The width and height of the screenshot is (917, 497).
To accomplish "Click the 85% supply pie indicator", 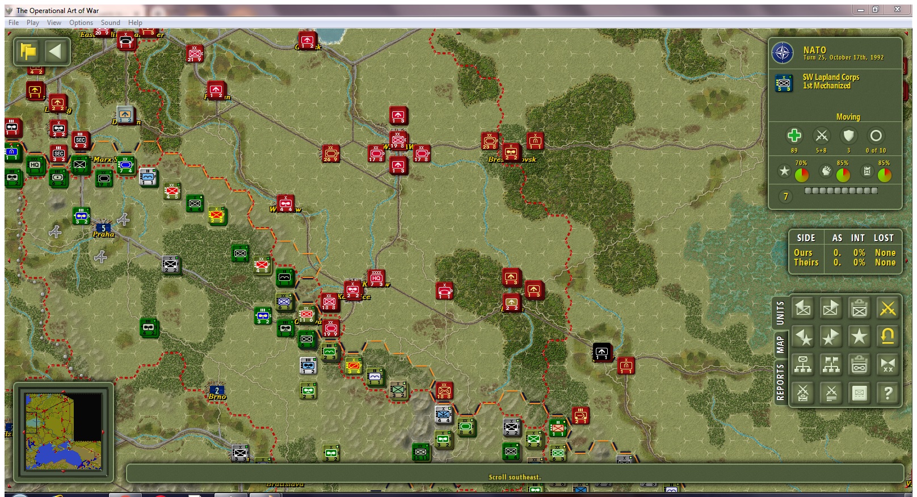I will coord(884,174).
